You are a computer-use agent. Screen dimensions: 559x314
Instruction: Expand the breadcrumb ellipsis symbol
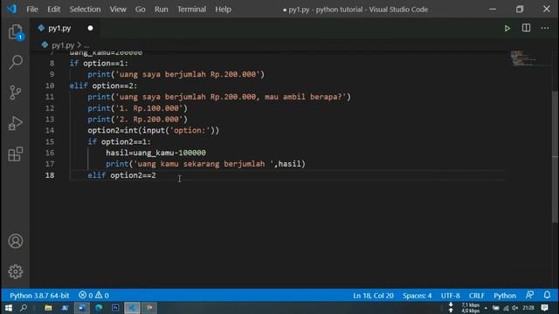[86, 45]
